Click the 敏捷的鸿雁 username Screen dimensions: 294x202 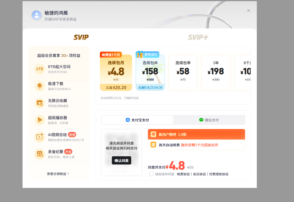click(56, 13)
